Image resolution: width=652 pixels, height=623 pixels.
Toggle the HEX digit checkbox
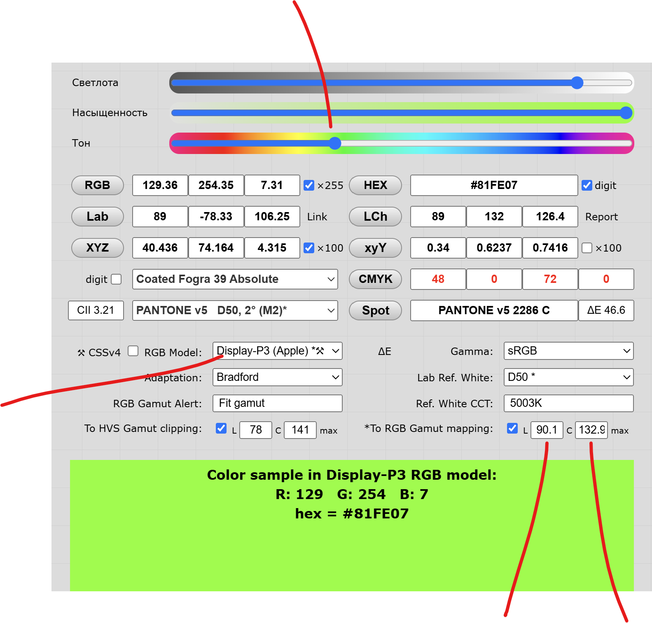587,185
